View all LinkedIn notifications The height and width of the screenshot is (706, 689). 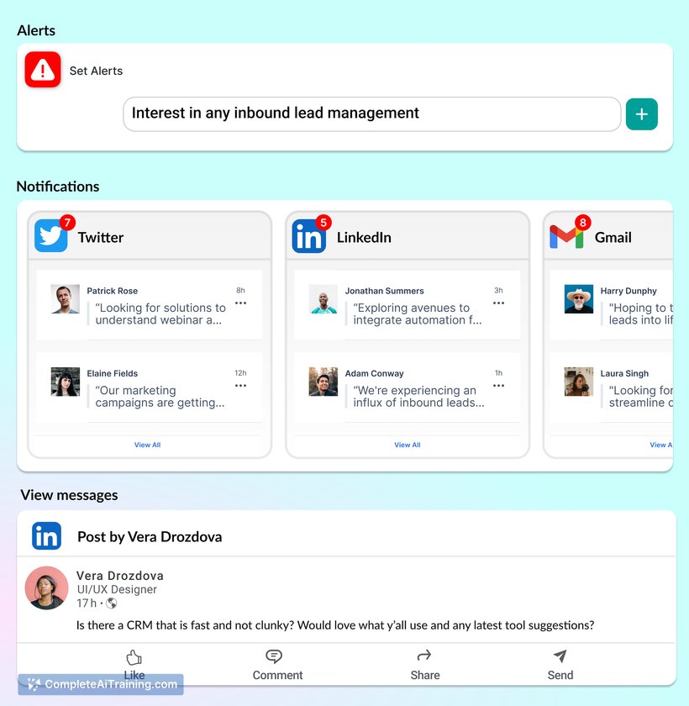pos(408,445)
